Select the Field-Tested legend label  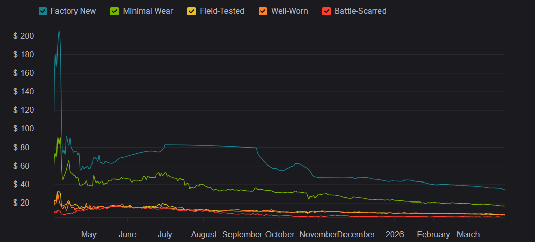tap(222, 11)
